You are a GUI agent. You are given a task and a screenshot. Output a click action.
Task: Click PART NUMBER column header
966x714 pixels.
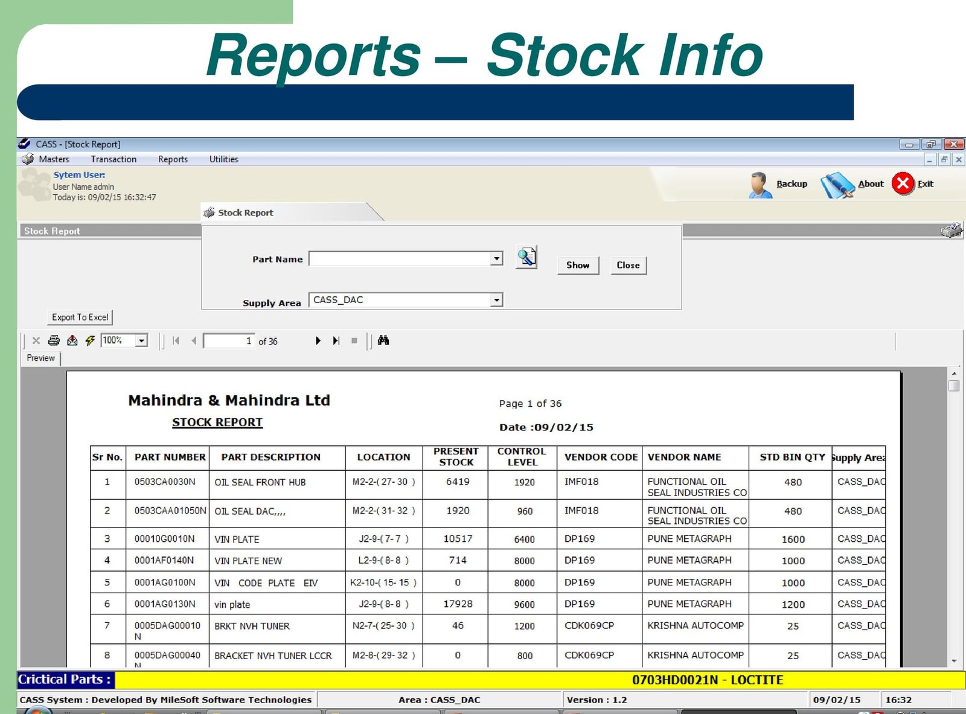[170, 457]
